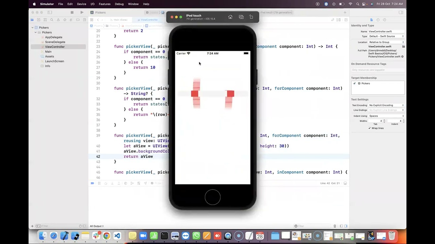Go back in editor history
The height and width of the screenshot is (244, 435).
click(x=98, y=20)
